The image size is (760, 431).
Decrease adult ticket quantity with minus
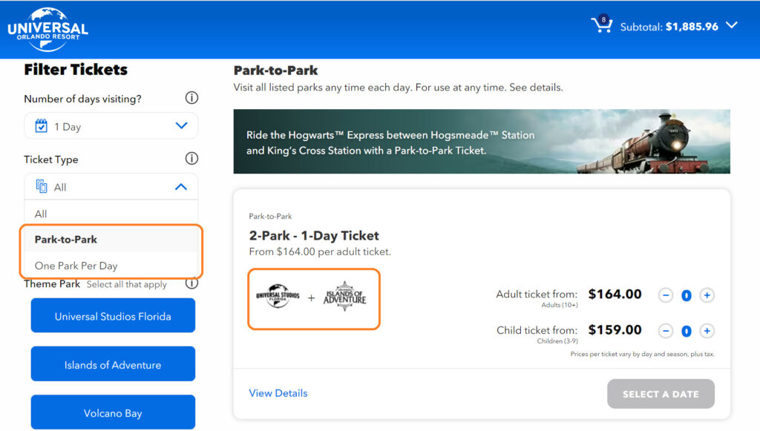tap(666, 295)
